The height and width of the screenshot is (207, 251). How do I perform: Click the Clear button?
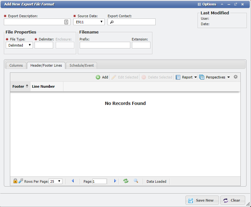[232, 200]
